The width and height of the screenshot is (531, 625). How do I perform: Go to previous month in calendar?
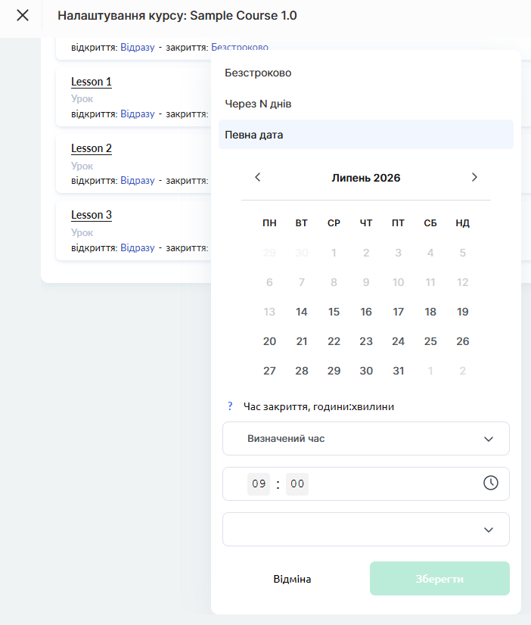258,177
